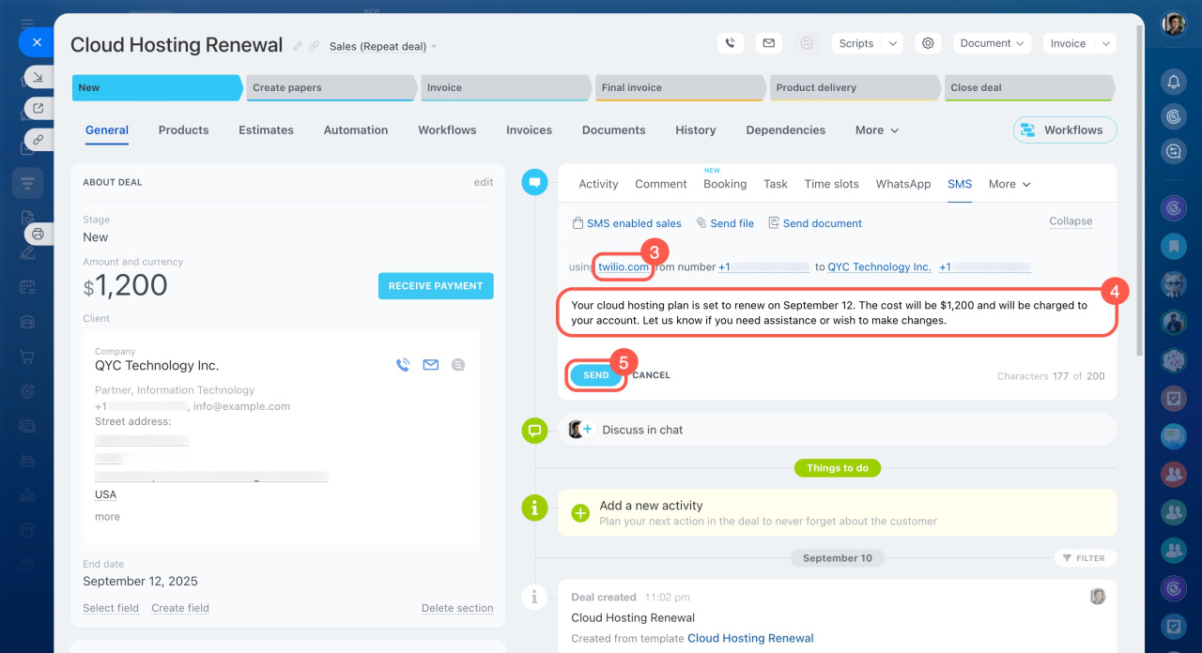This screenshot has width=1202, height=653.
Task: Close the deal slider with the X button
Action: point(37,42)
